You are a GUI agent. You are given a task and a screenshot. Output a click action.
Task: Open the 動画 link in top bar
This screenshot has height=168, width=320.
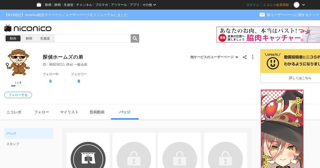pyautogui.click(x=48, y=5)
